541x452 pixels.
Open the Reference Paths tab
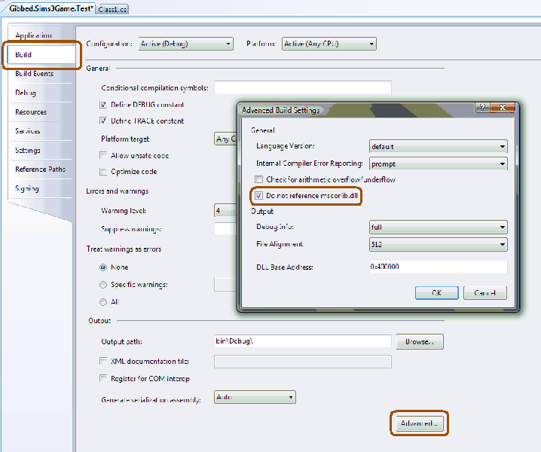(41, 169)
